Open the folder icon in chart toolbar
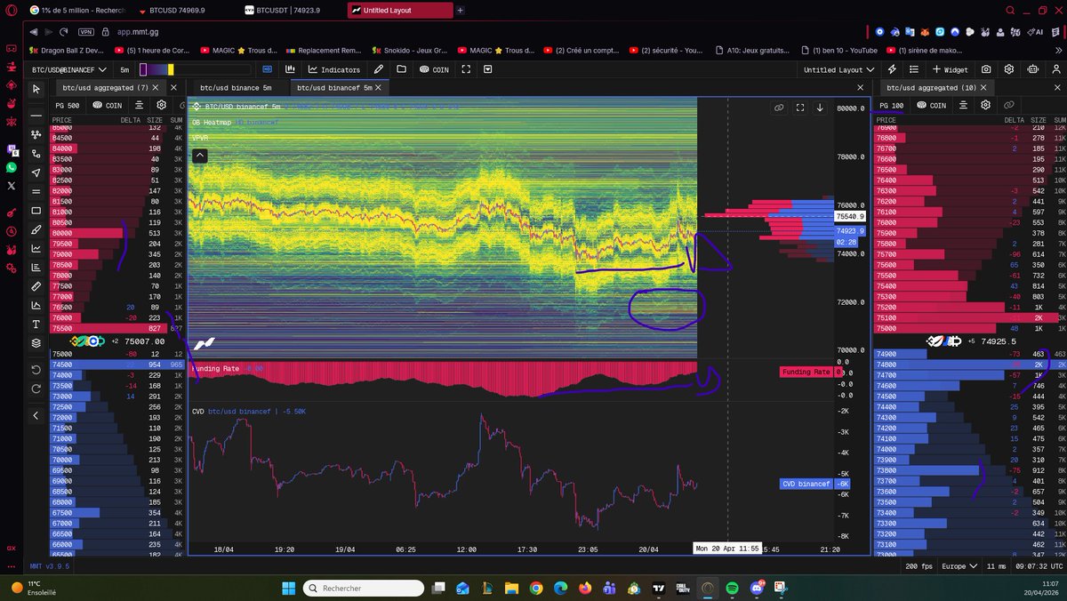Screen dimensions: 1067x601 tap(401, 69)
